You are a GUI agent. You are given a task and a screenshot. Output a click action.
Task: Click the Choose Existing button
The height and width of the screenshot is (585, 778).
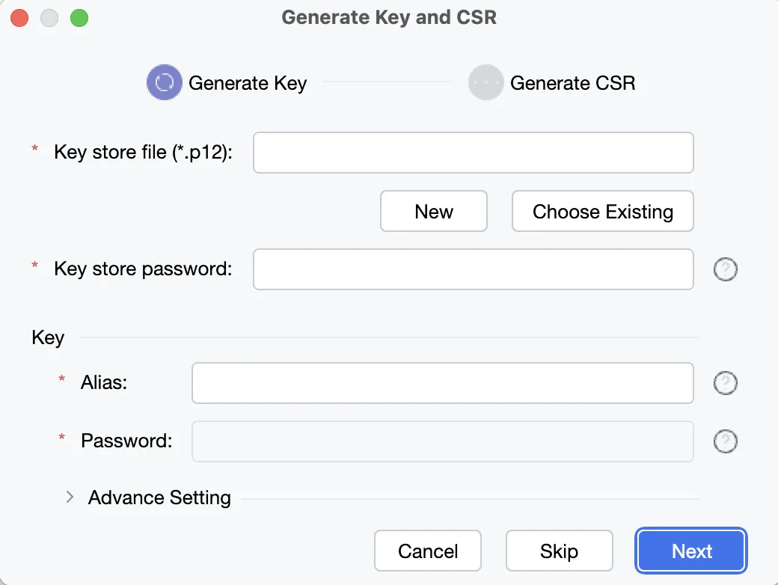(602, 212)
